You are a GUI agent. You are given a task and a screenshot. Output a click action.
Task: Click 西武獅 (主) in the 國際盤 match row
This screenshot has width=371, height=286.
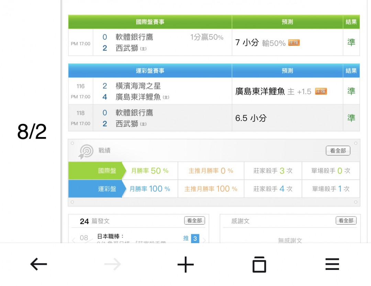coord(131,48)
